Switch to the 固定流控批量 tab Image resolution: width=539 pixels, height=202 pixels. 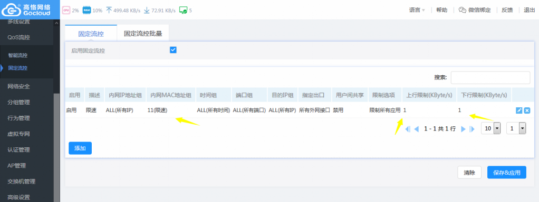[x=143, y=34]
